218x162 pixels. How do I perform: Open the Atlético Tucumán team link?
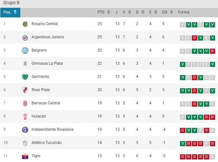[x=46, y=143]
